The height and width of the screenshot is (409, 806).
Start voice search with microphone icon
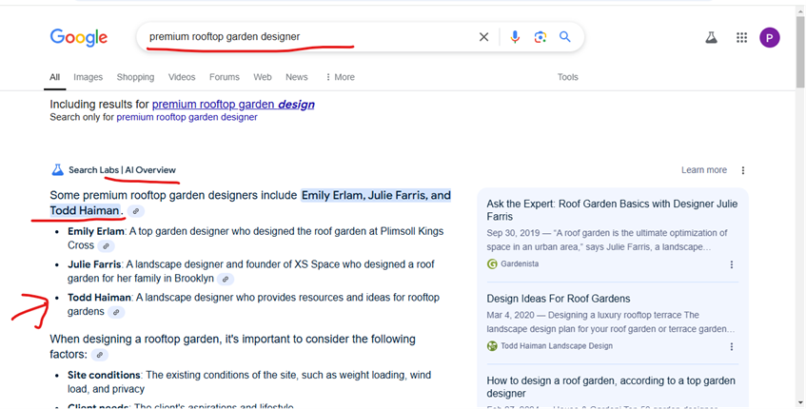[515, 37]
